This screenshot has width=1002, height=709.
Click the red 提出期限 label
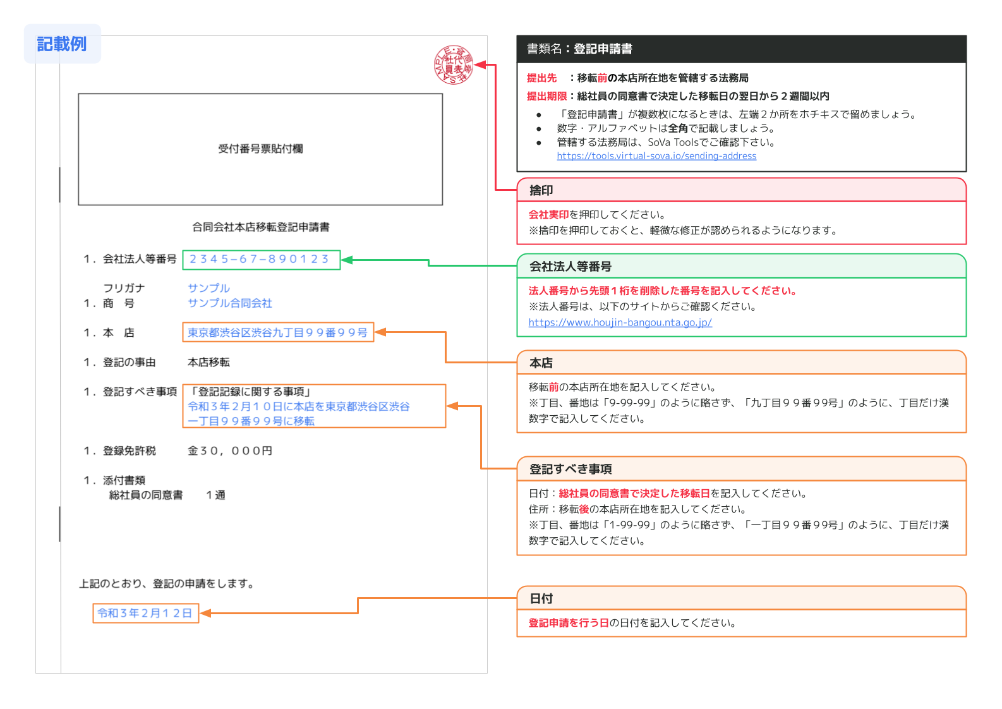click(x=547, y=96)
